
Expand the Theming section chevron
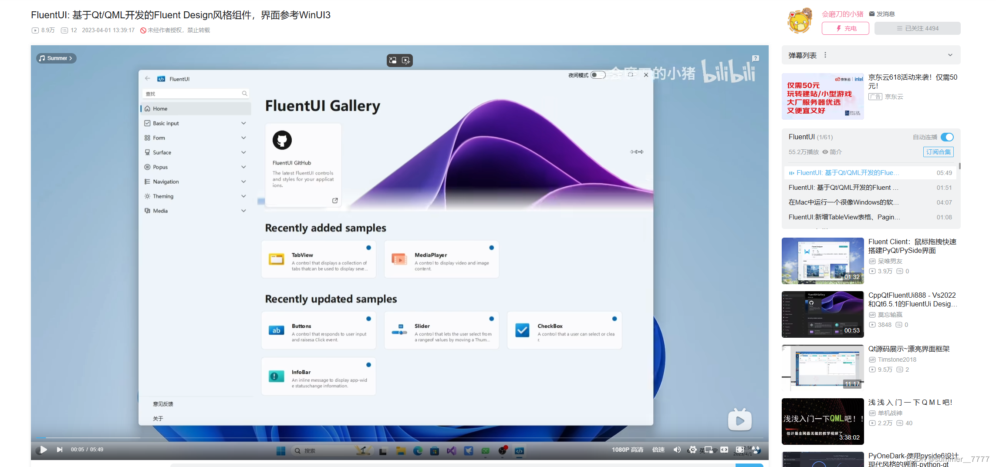tap(243, 196)
